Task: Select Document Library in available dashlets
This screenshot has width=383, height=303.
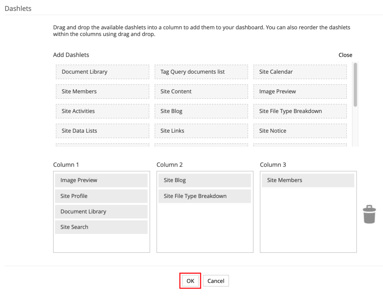Action: pos(102,72)
